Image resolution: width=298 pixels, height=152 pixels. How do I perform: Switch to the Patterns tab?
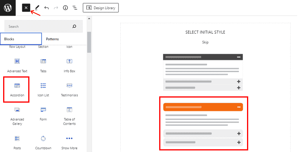click(53, 39)
